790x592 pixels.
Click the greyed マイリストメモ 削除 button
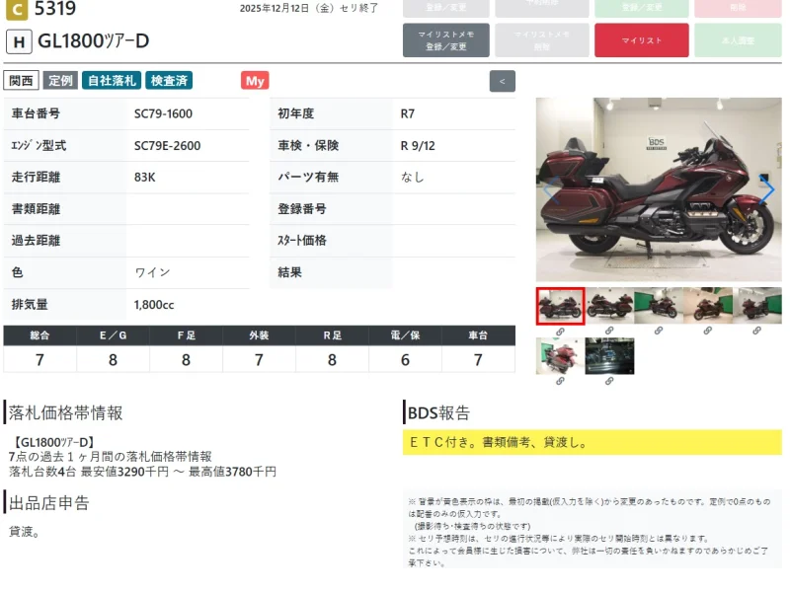point(541,40)
